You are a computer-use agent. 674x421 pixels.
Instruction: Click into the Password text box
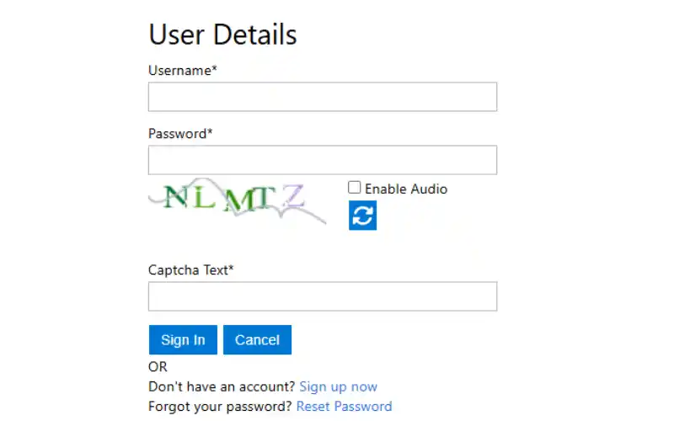(322, 160)
